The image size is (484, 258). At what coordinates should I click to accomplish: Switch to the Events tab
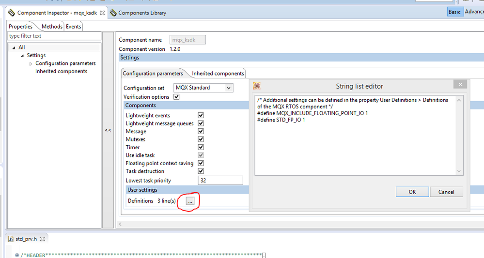pyautogui.click(x=74, y=27)
